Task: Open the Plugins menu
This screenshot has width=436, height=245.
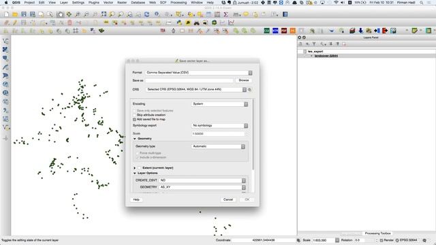Action: point(94,3)
